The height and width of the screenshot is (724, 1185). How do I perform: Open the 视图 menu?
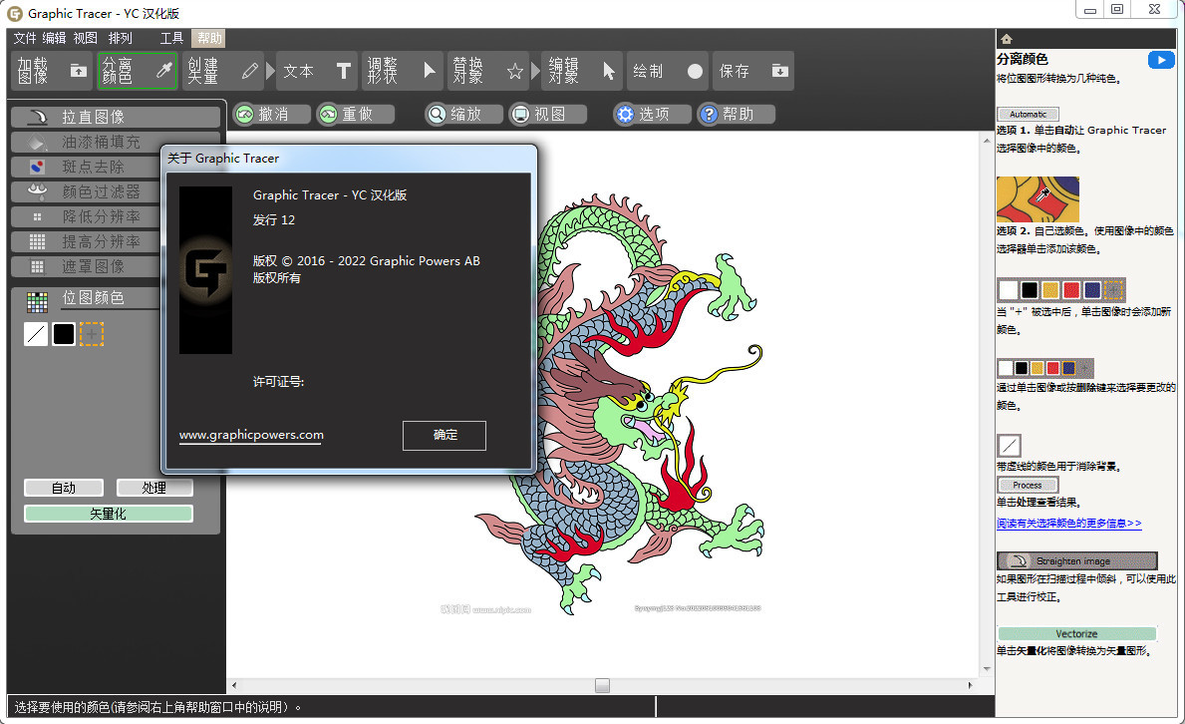(85, 38)
